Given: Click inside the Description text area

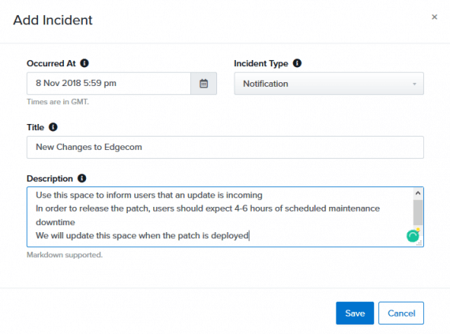Looking at the screenshot, I should pos(220,216).
